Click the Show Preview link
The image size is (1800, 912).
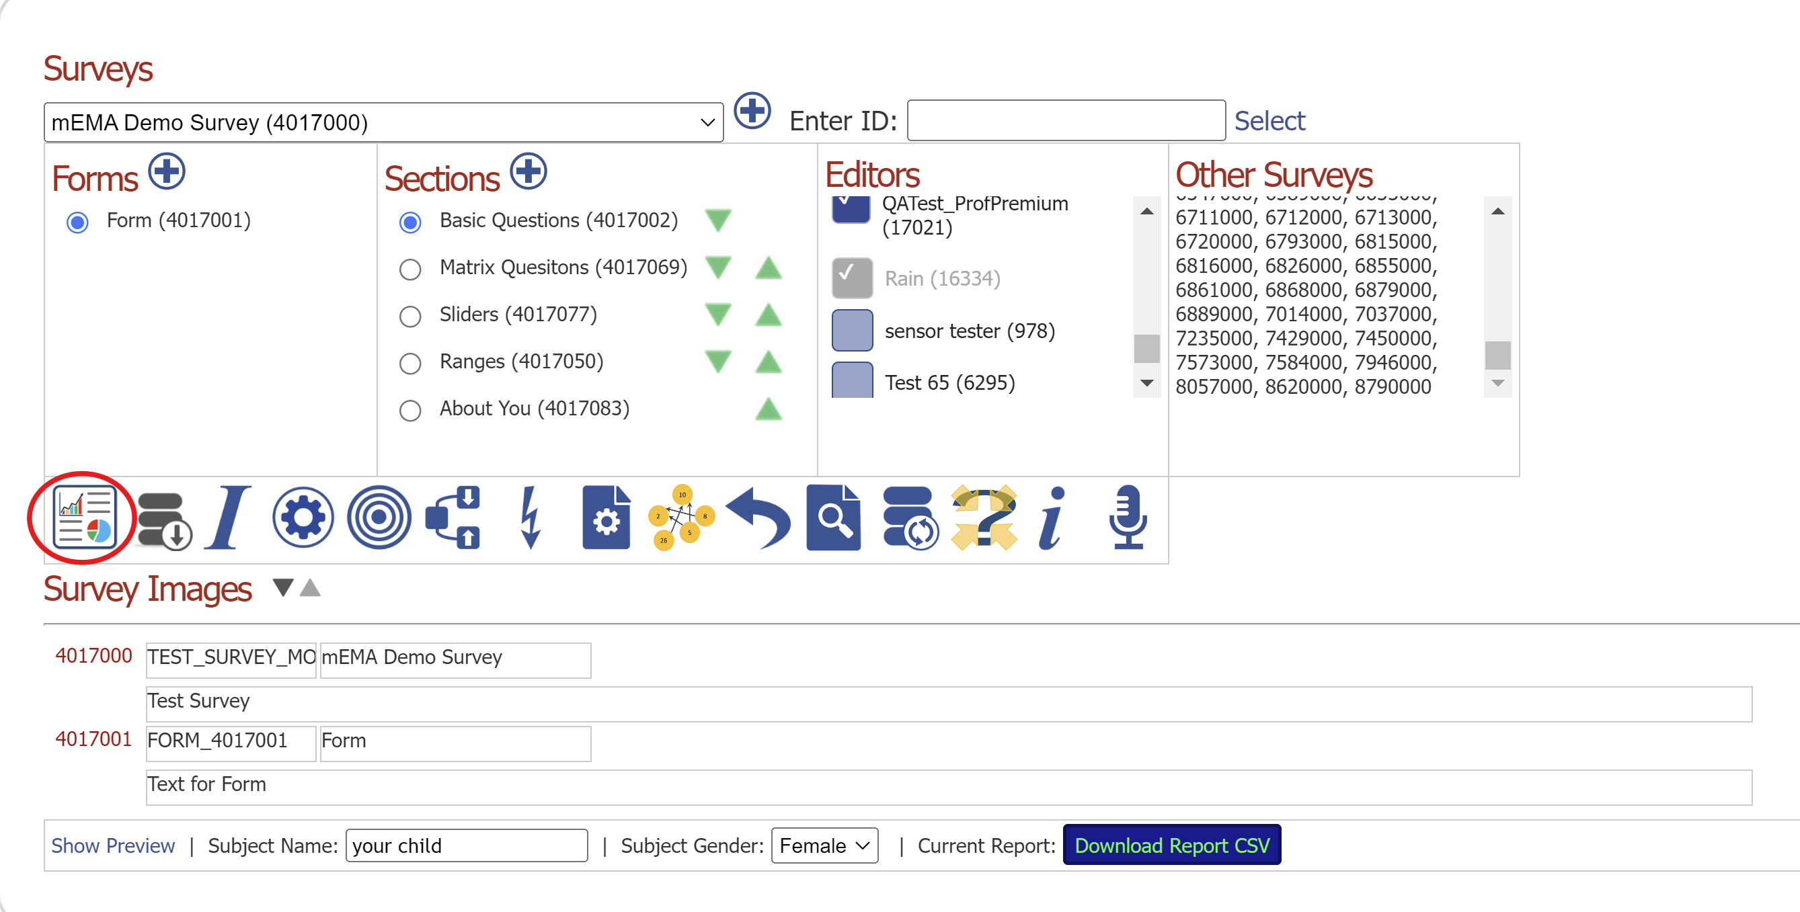point(112,845)
